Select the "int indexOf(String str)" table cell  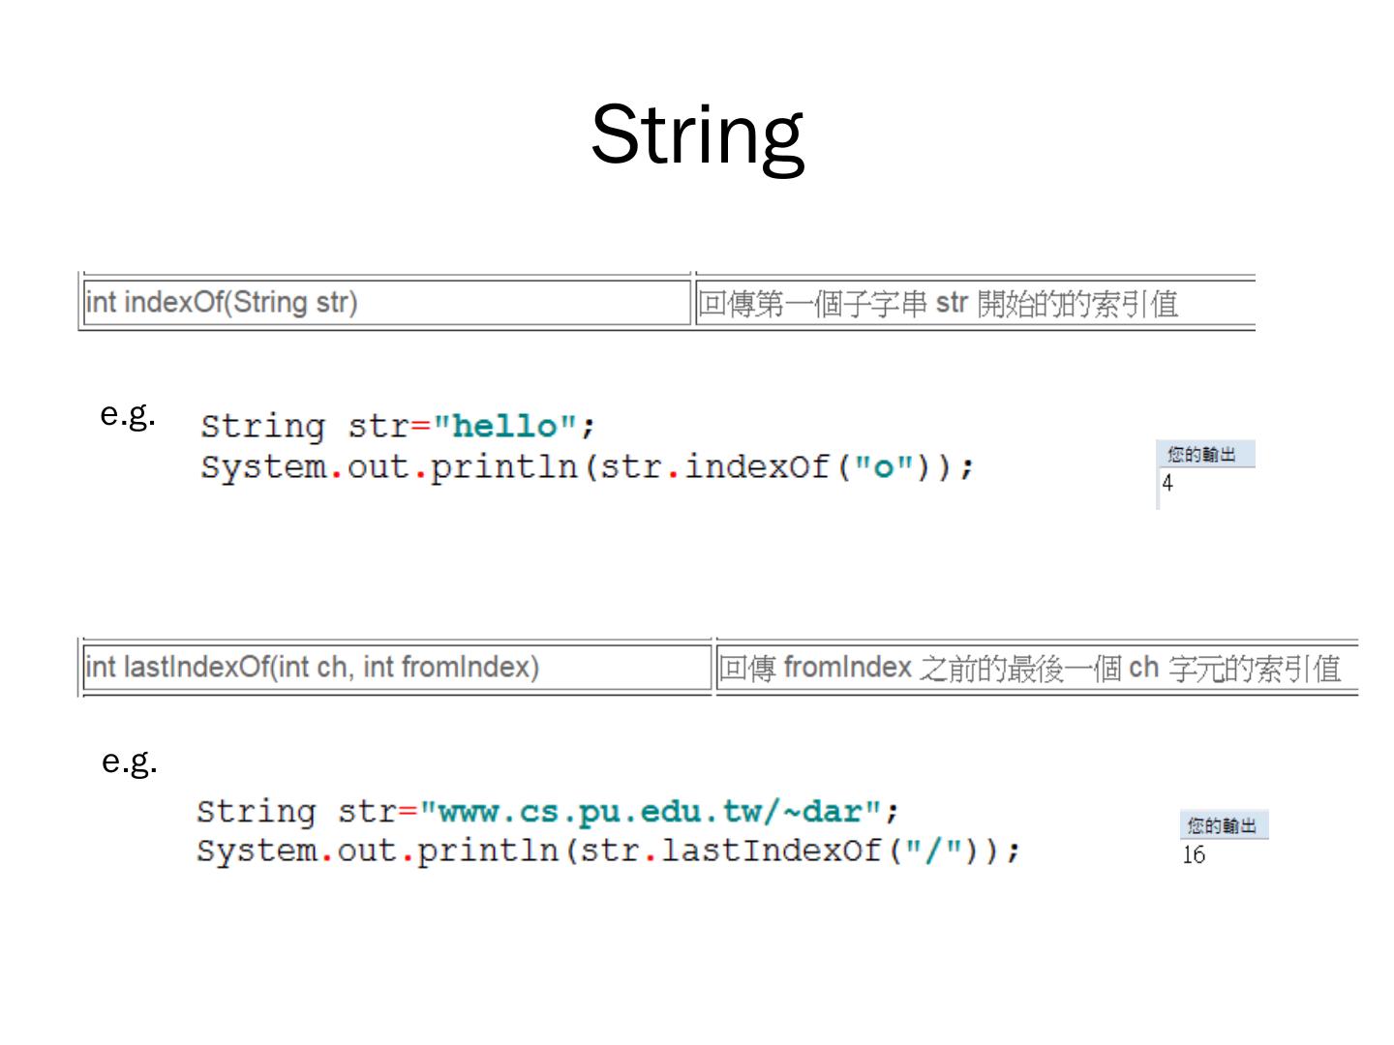tap(223, 303)
